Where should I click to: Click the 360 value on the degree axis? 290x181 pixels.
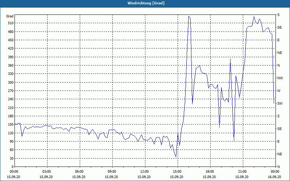pyautogui.click(x=11, y=66)
